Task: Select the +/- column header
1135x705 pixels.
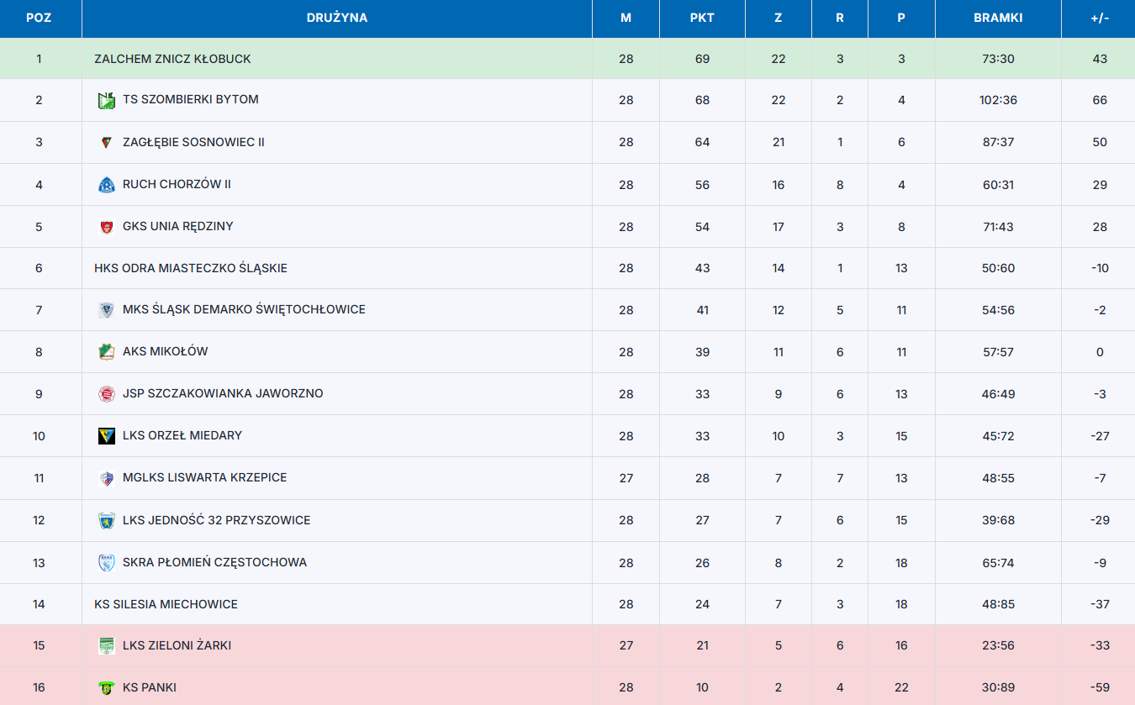Action: 1100,18
